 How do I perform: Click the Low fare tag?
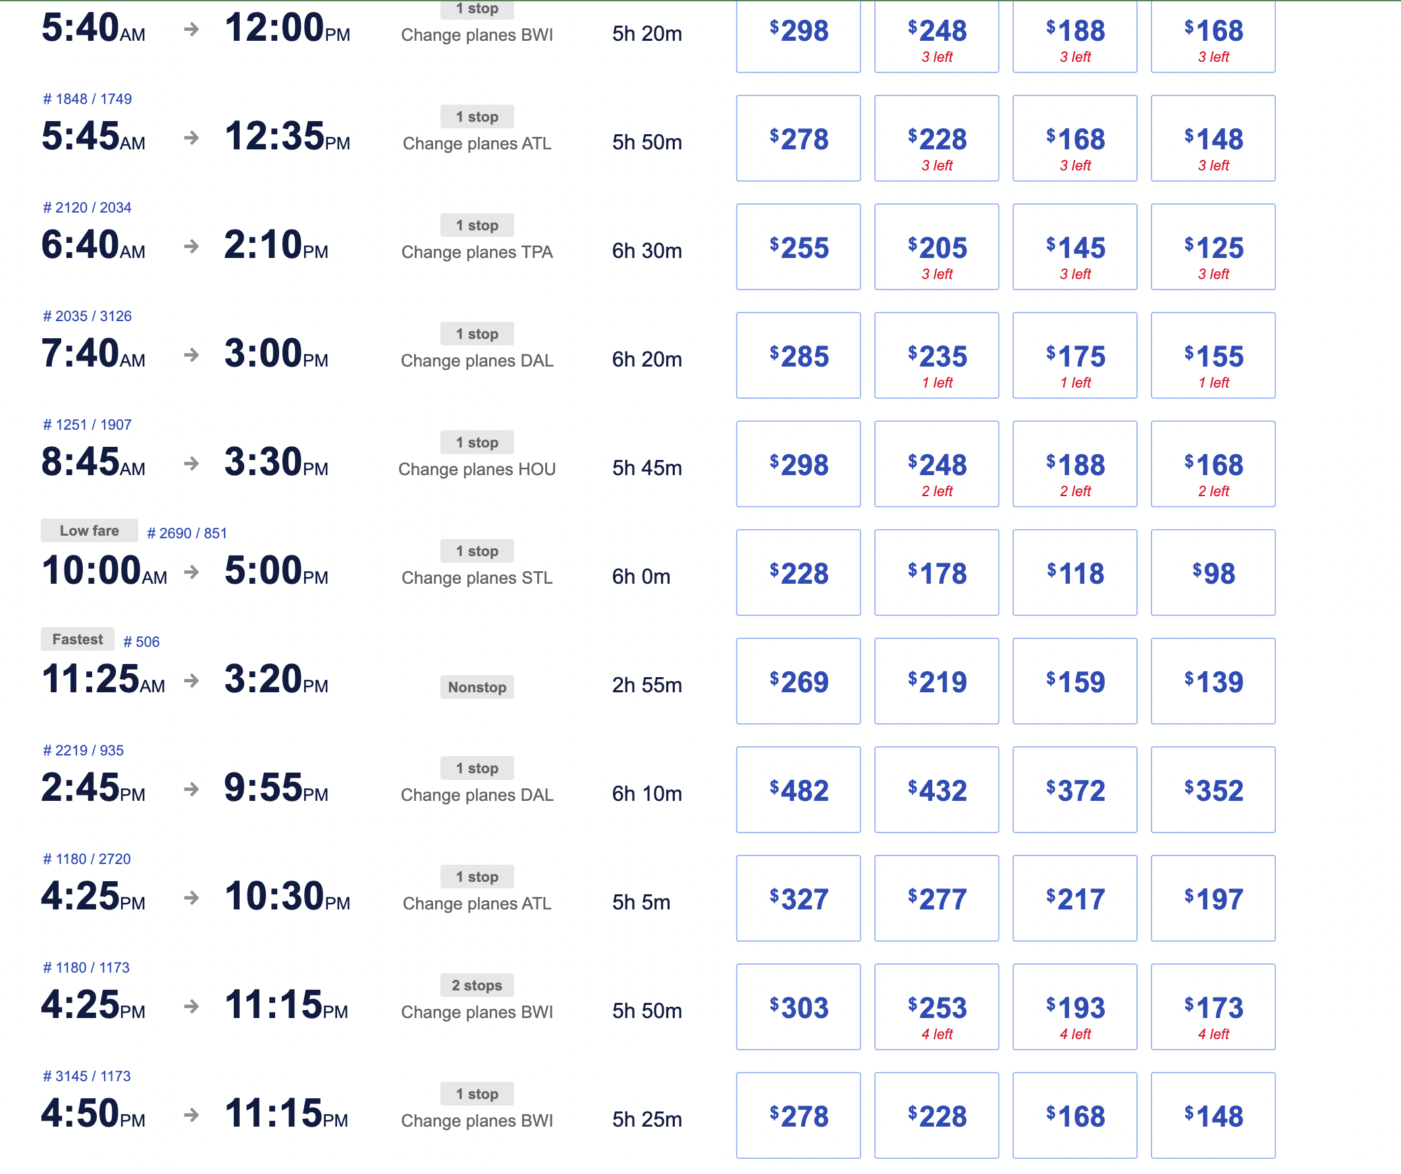(x=90, y=531)
